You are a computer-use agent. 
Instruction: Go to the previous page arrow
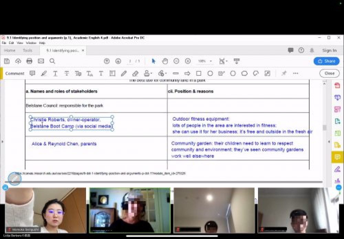(x=107, y=61)
